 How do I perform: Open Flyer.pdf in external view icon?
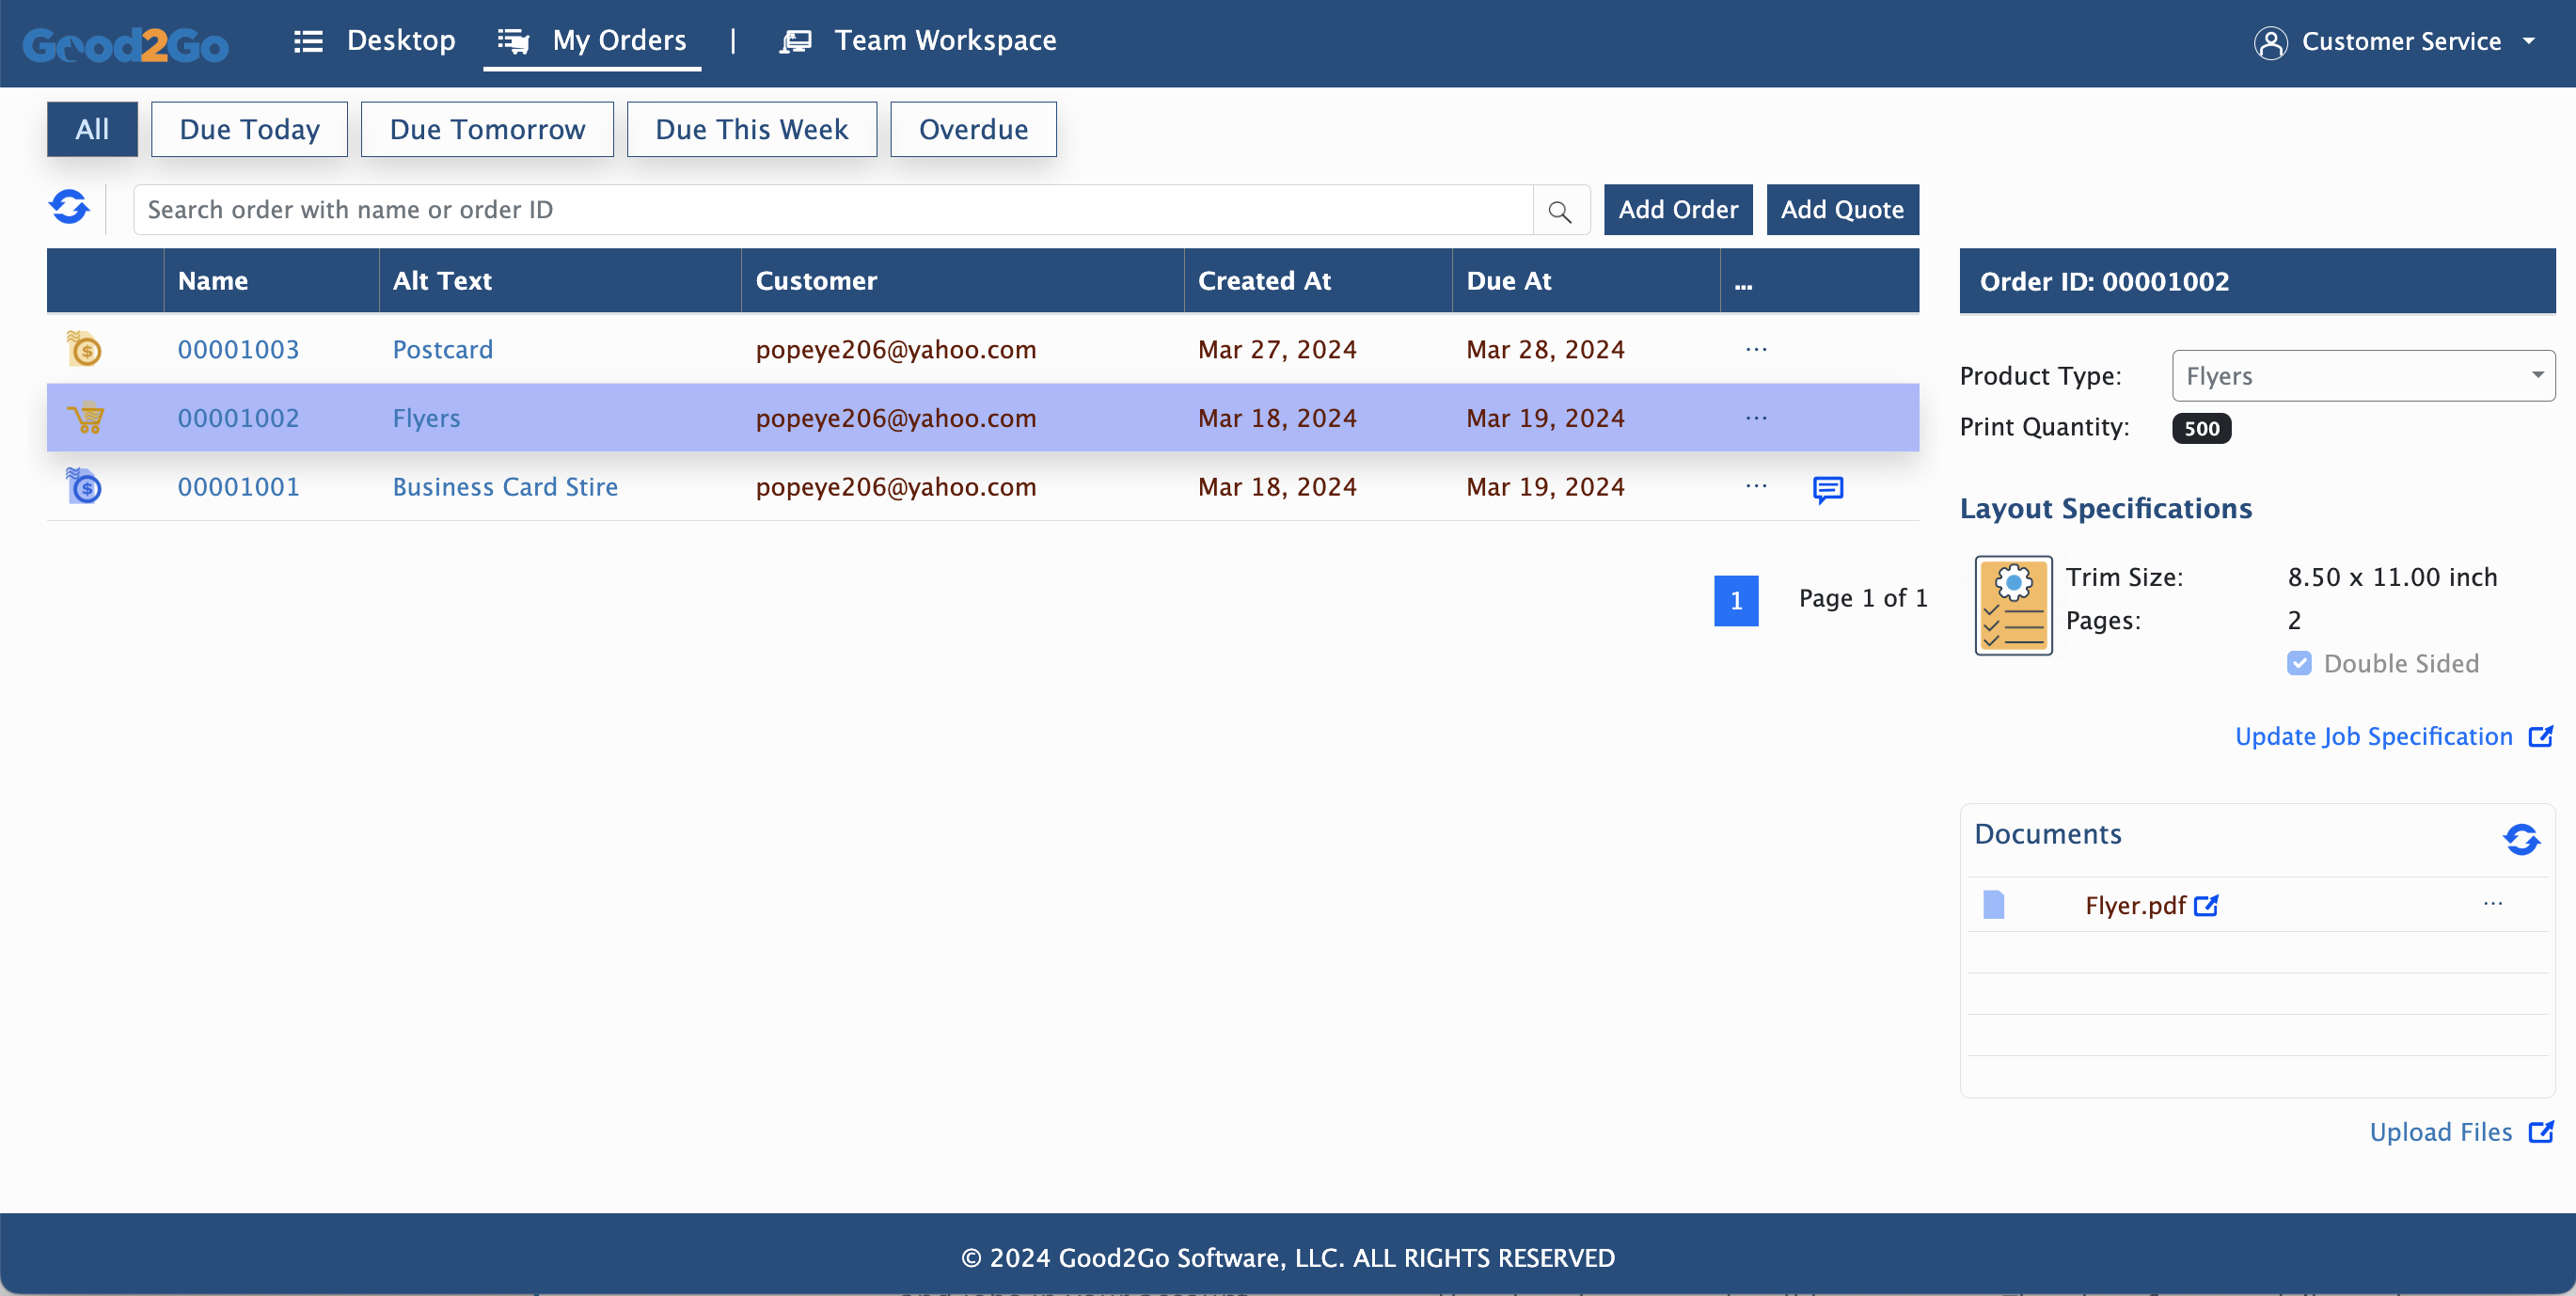point(2206,906)
